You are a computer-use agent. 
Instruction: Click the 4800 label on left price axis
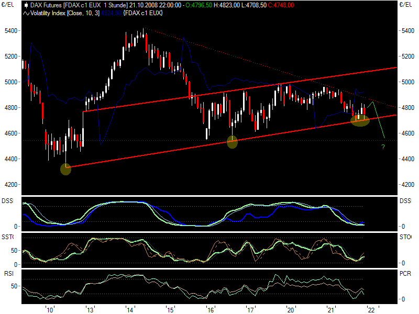pyautogui.click(x=10, y=108)
